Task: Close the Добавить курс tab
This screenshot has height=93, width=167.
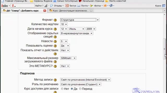Action: pos(45,11)
